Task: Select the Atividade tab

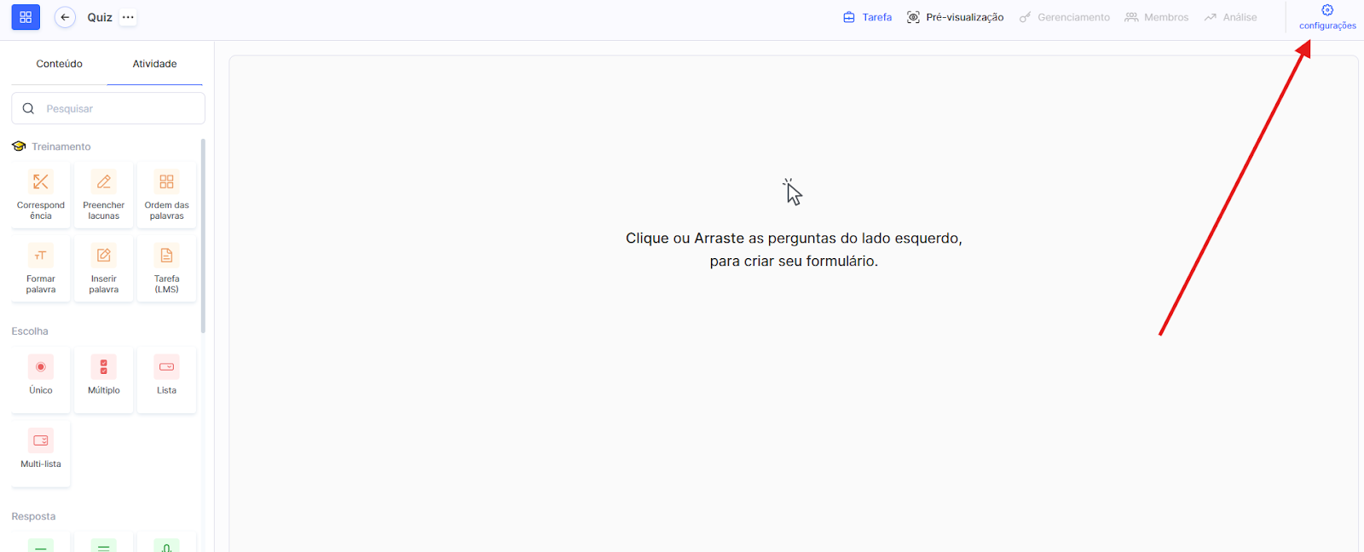Action: pyautogui.click(x=154, y=64)
